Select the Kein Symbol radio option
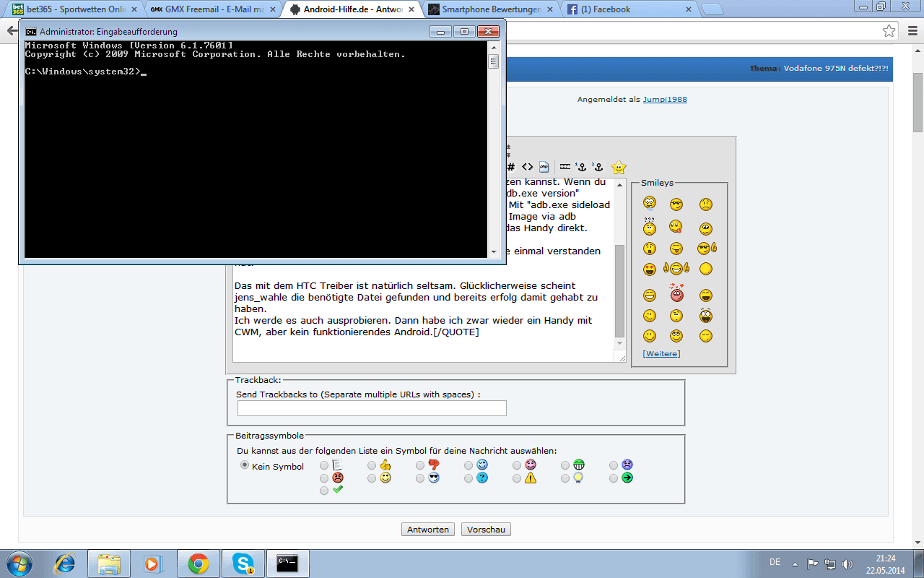Viewport: 924px width, 578px height. [x=245, y=465]
